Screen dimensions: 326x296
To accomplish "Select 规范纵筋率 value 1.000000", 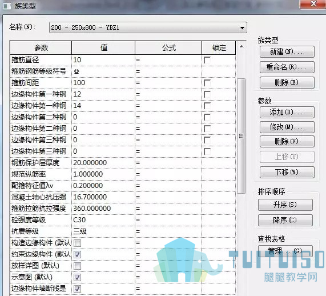I will tap(103, 174).
